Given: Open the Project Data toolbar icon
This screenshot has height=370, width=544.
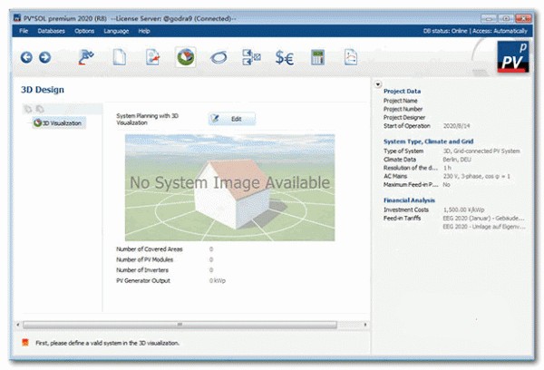Looking at the screenshot, I should [87, 57].
